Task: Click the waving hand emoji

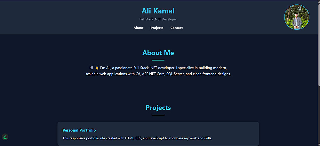Action: [97, 68]
